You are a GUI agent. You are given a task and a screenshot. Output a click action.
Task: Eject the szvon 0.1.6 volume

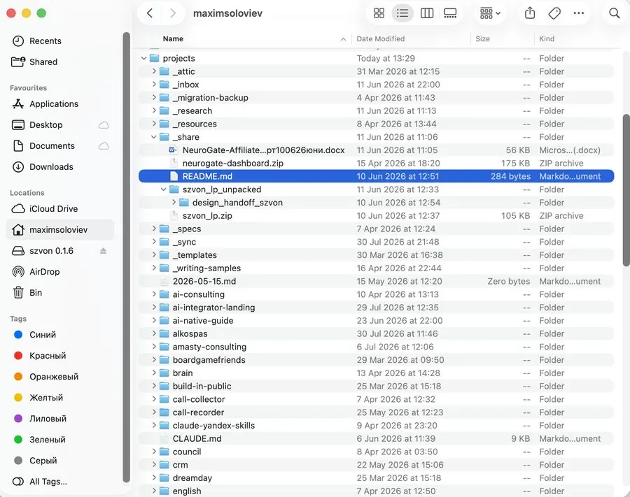click(x=104, y=251)
